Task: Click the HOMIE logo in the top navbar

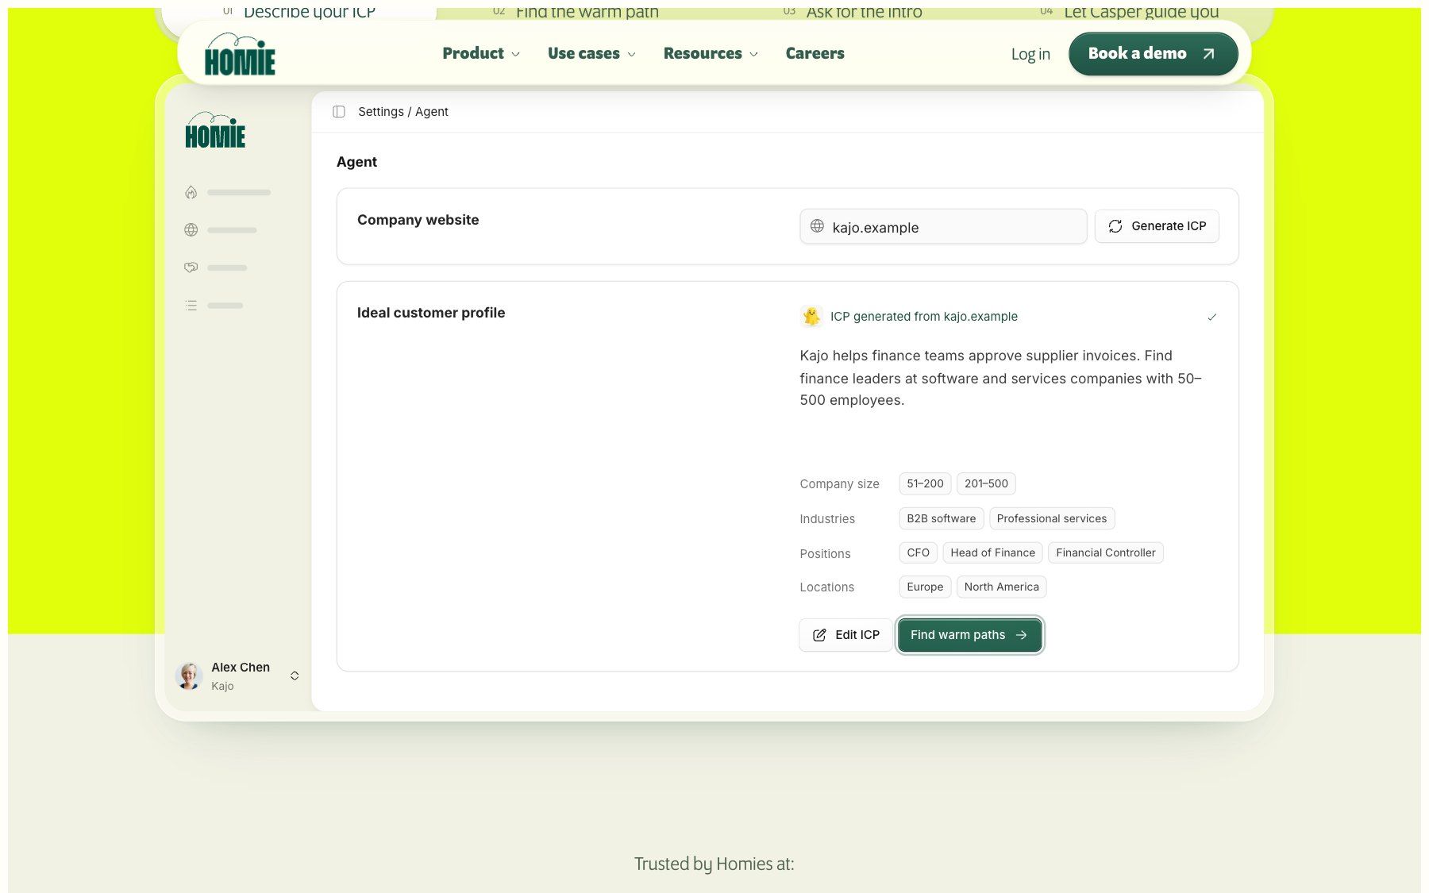Action: 240,54
